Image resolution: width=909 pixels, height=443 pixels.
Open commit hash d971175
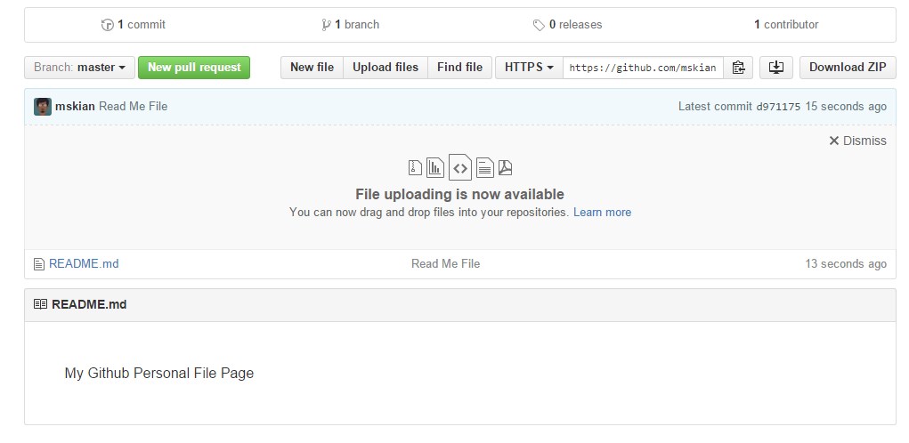[778, 107]
